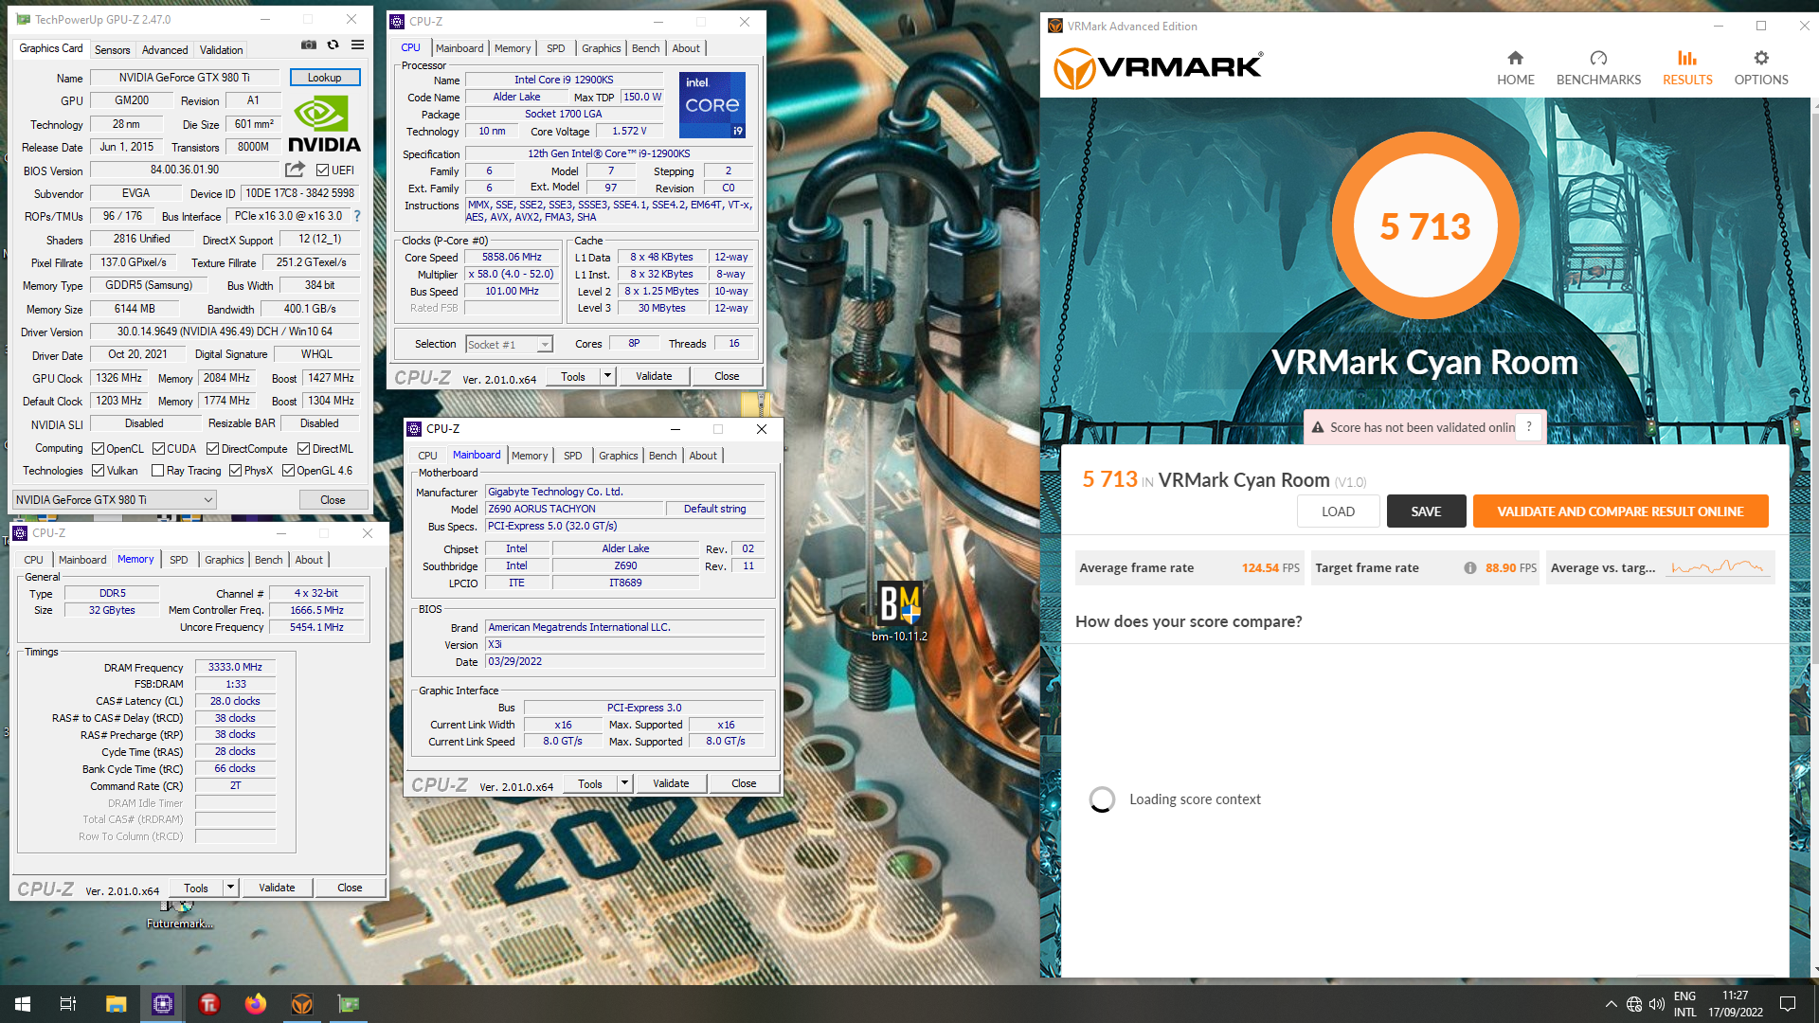Image resolution: width=1819 pixels, height=1023 pixels.
Task: Open File Explorer from taskbar
Action: (116, 1004)
